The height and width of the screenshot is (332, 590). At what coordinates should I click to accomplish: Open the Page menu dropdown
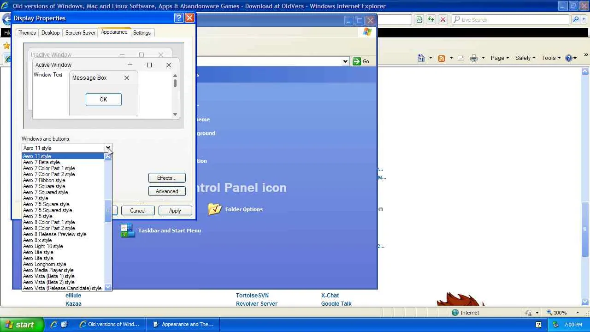pyautogui.click(x=500, y=58)
